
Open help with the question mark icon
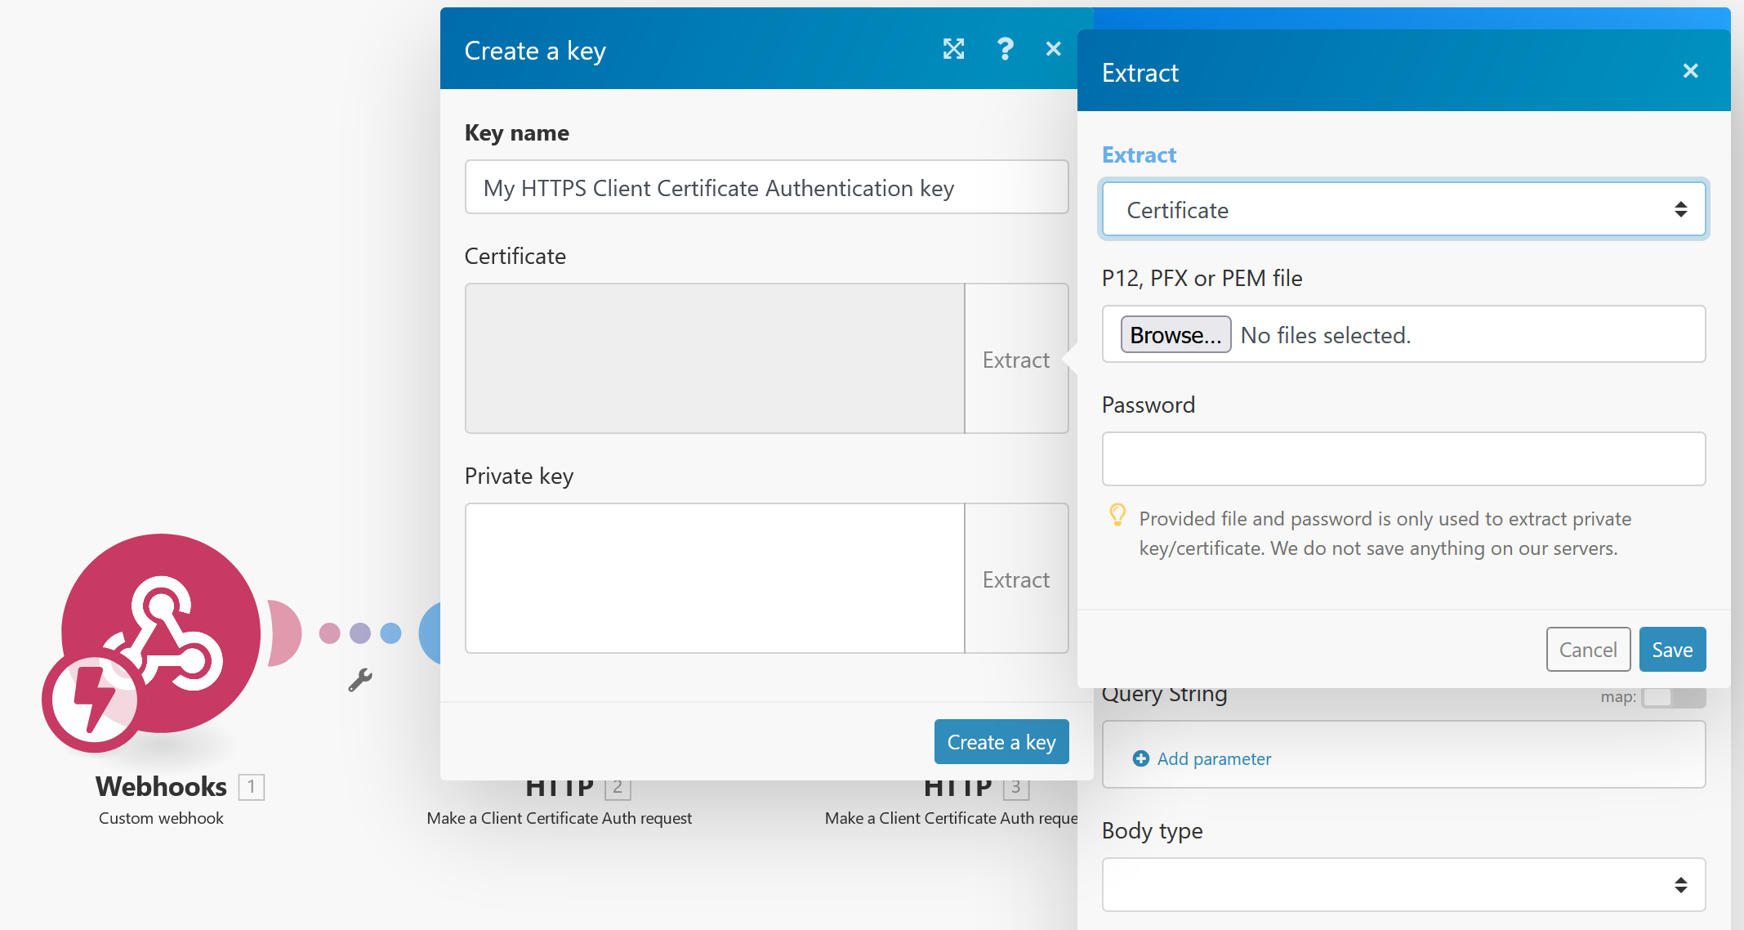(1005, 49)
